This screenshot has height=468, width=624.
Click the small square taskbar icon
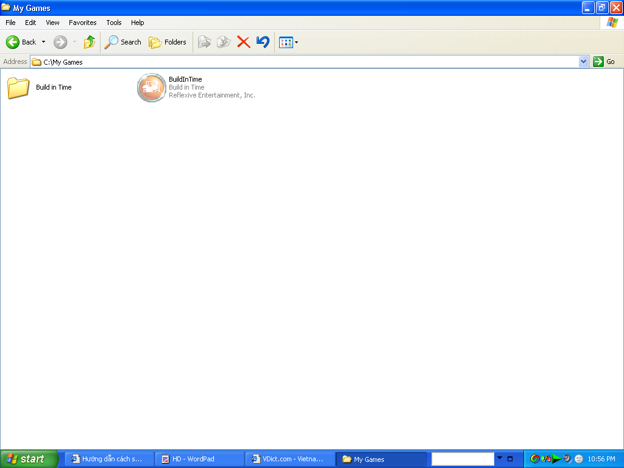(x=510, y=459)
